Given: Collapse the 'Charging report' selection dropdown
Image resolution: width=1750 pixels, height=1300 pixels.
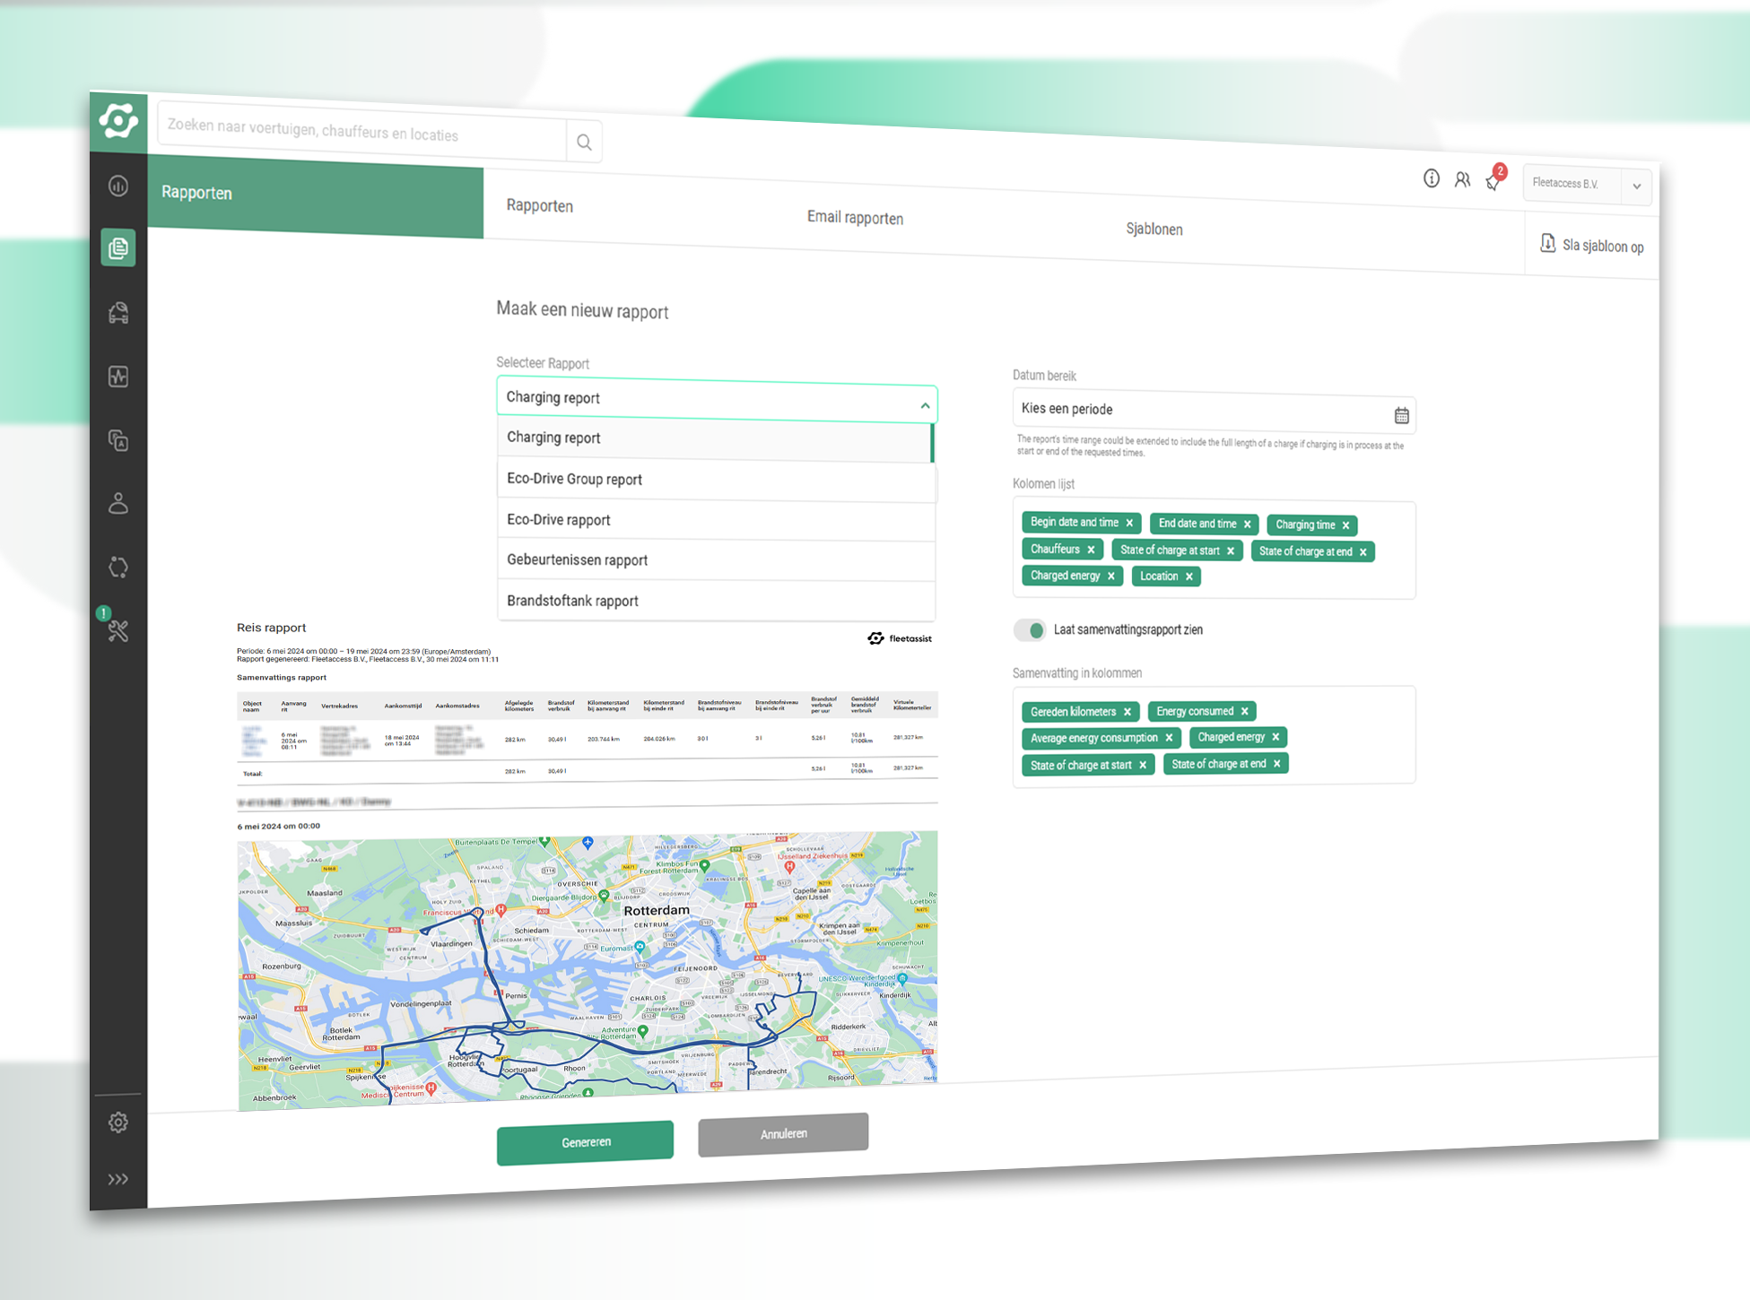Looking at the screenshot, I should 925,405.
